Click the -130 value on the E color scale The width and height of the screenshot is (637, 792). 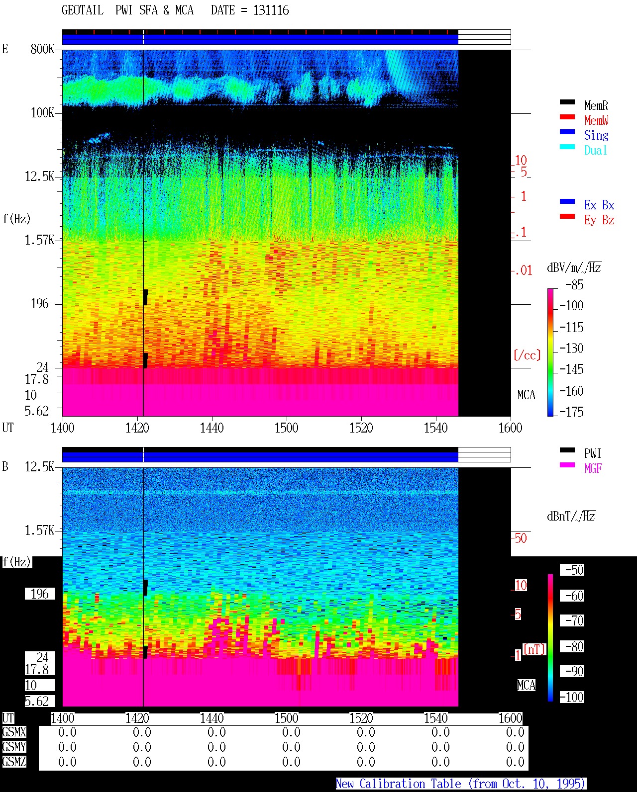coord(572,348)
